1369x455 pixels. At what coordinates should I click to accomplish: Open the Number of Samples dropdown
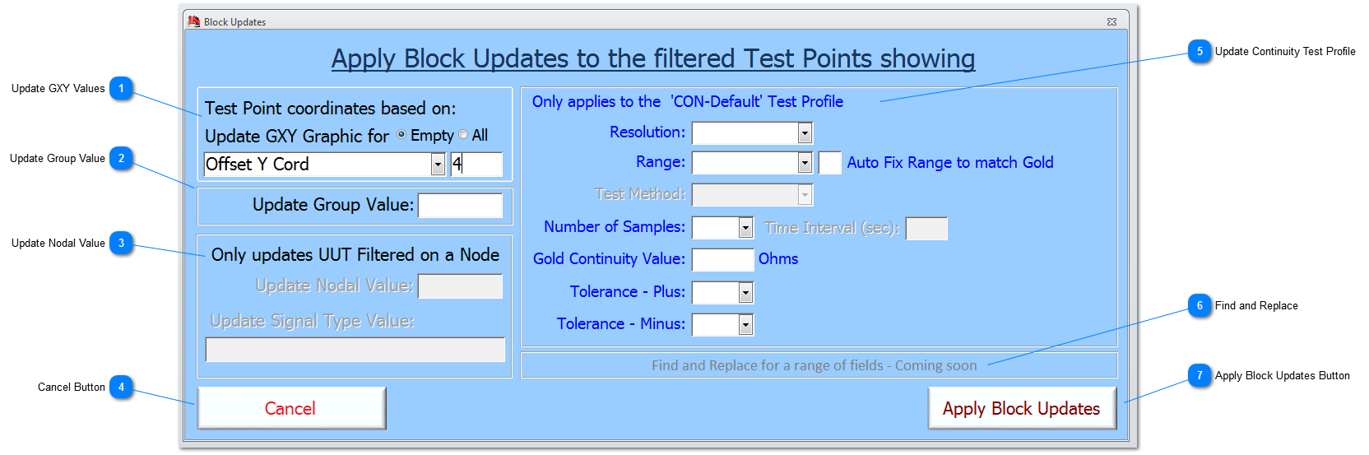(745, 227)
